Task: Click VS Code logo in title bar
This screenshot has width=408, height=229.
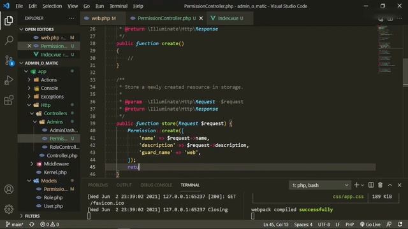Action: 6,6
